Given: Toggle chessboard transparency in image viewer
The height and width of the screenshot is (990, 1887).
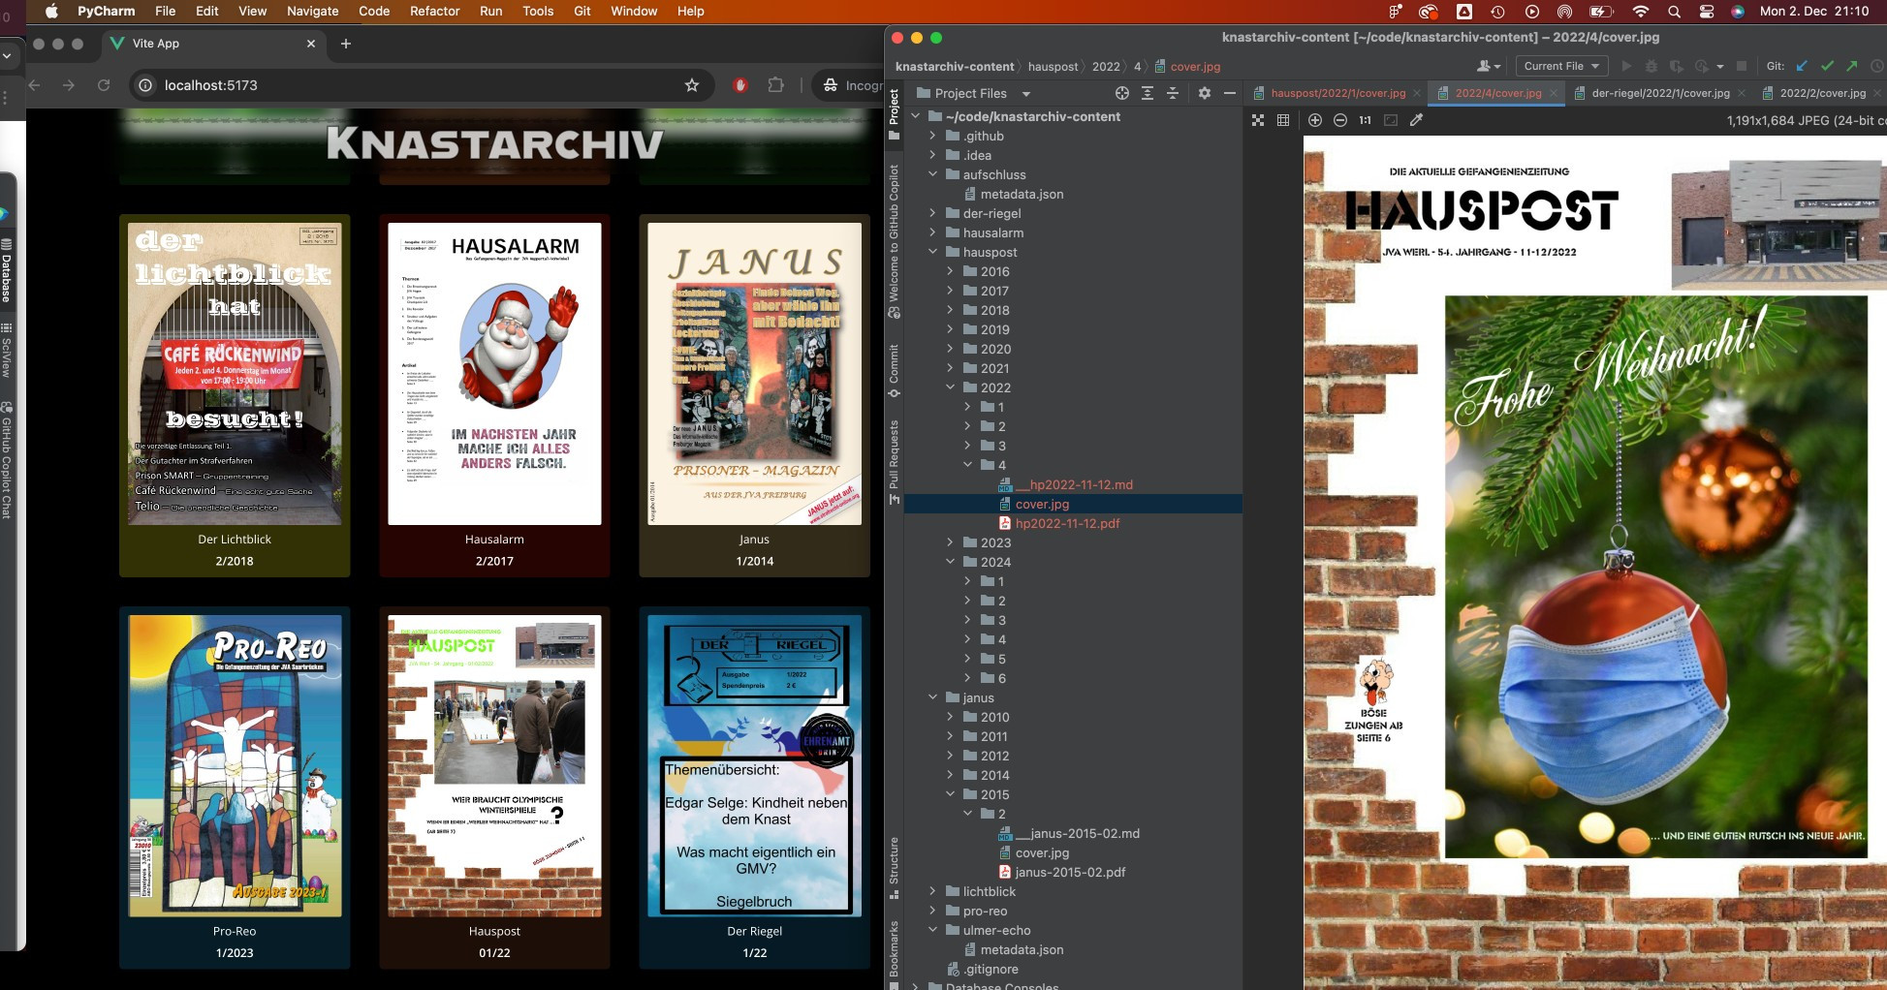Looking at the screenshot, I should [1258, 120].
